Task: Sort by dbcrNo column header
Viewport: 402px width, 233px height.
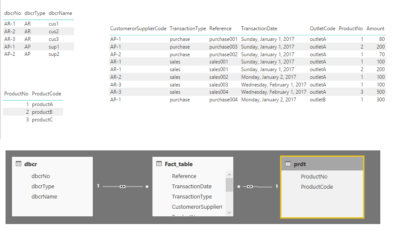Action: tap(13, 13)
